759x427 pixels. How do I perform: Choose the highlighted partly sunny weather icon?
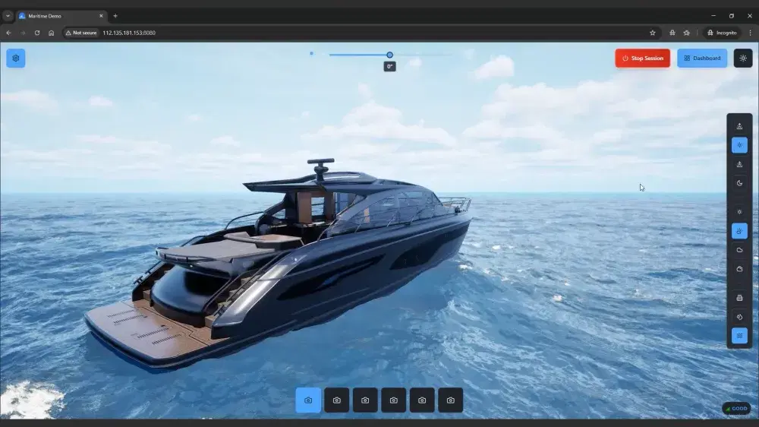coord(739,231)
